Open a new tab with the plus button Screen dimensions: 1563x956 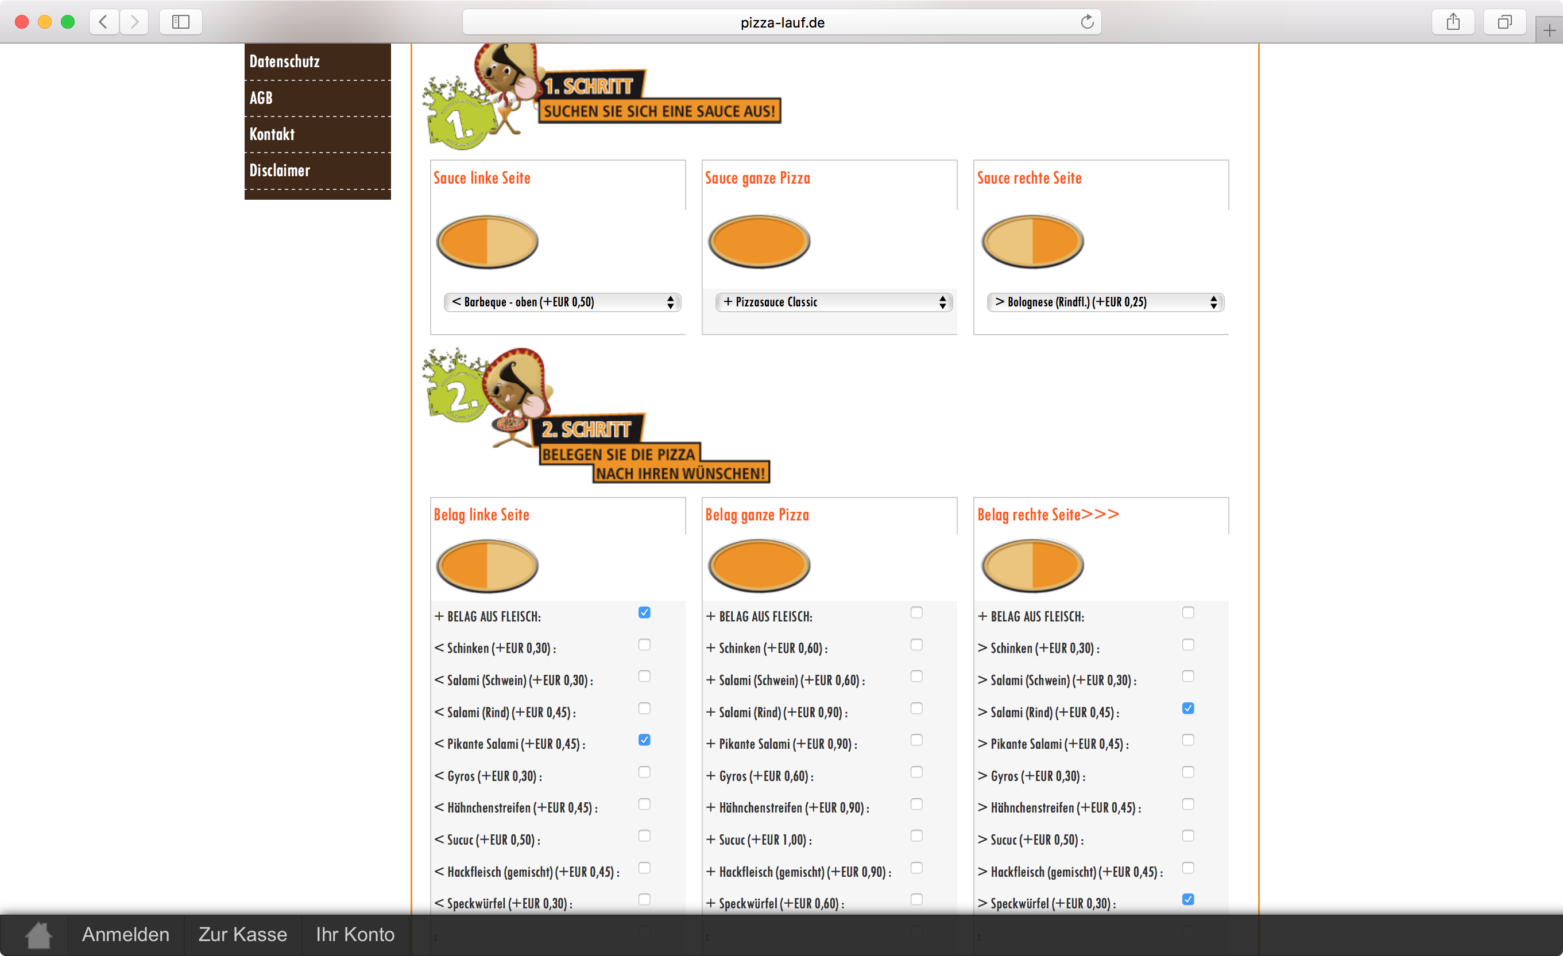point(1549,30)
